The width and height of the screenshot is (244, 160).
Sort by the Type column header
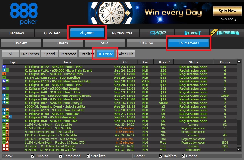point(13,62)
